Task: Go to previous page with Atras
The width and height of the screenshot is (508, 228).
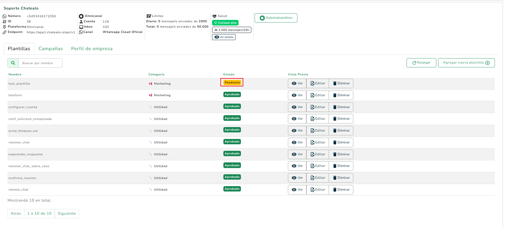Action: click(x=16, y=213)
